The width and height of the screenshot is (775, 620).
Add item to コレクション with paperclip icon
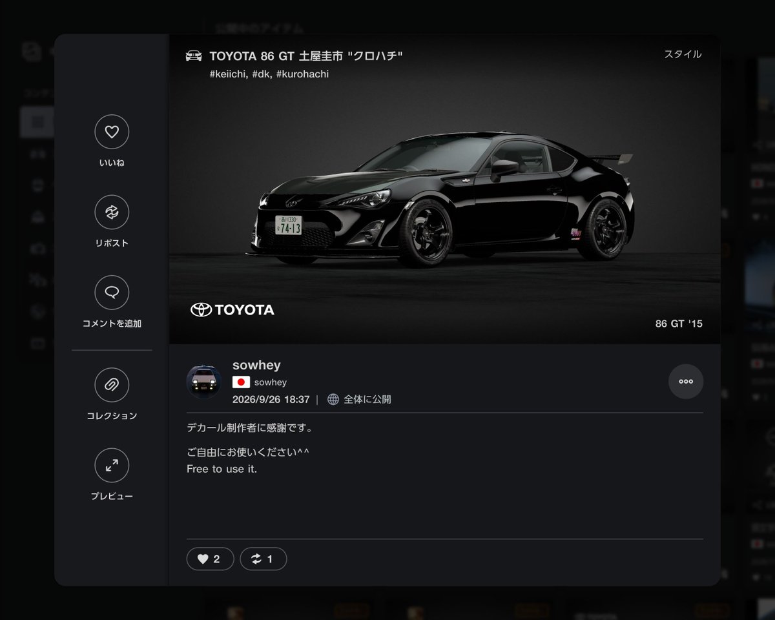pyautogui.click(x=112, y=385)
